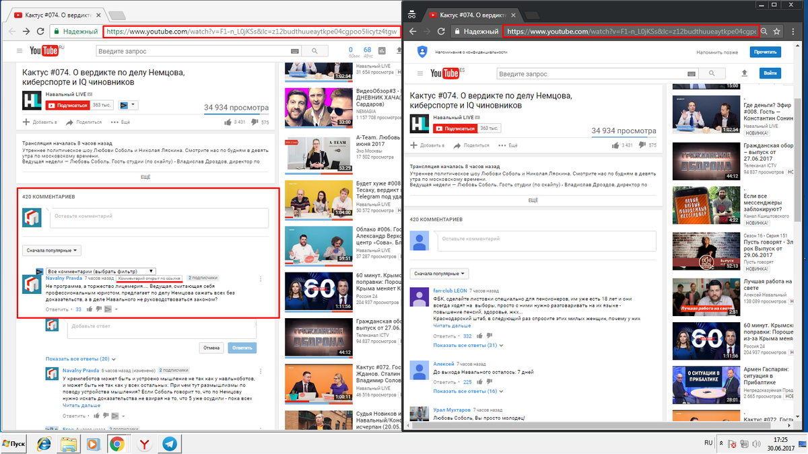Like the video in right window
The width and height of the screenshot is (808, 454).
[617, 145]
